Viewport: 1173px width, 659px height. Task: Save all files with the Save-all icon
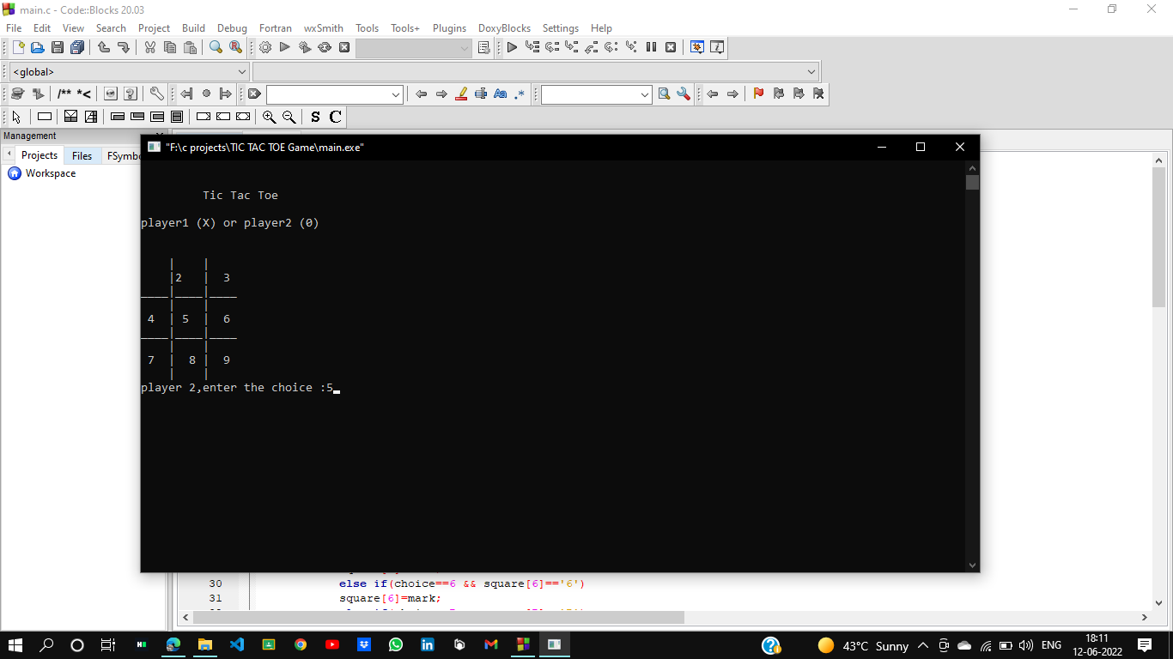(76, 47)
